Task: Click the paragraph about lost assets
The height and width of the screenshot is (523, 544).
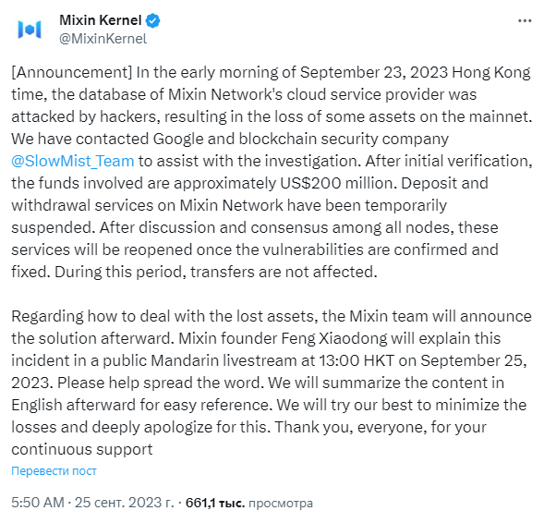Action: pyautogui.click(x=272, y=383)
